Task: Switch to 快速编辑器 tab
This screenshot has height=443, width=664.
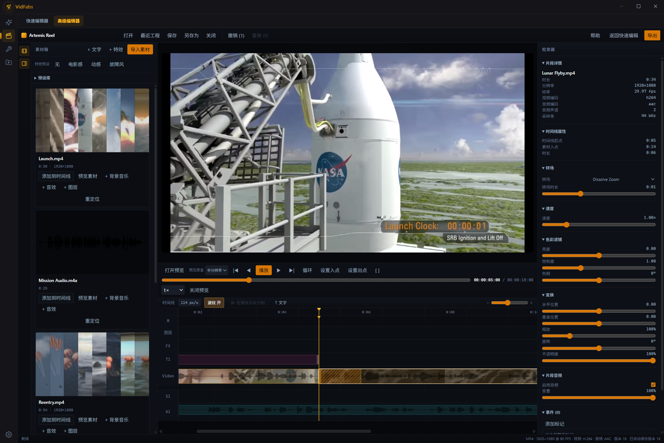Action: pos(37,21)
